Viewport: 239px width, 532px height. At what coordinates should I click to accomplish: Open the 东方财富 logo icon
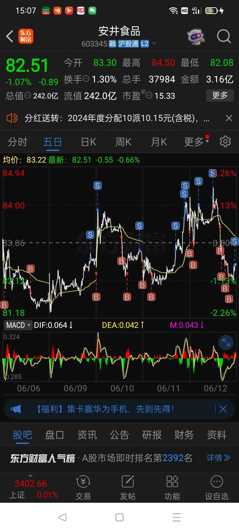26,36
